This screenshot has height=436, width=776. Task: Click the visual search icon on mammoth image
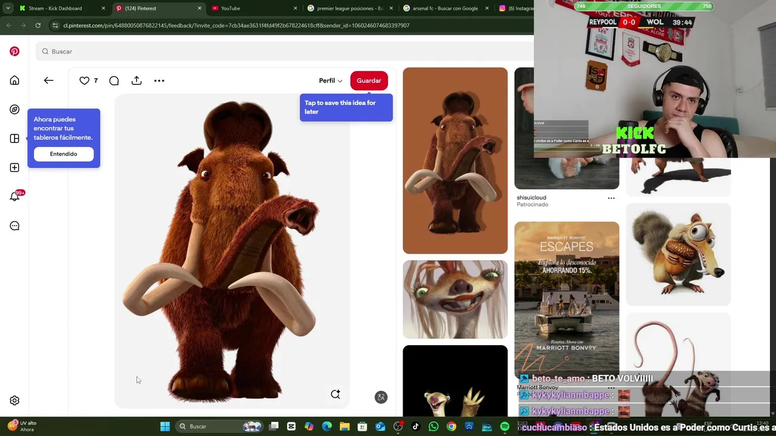pyautogui.click(x=335, y=394)
